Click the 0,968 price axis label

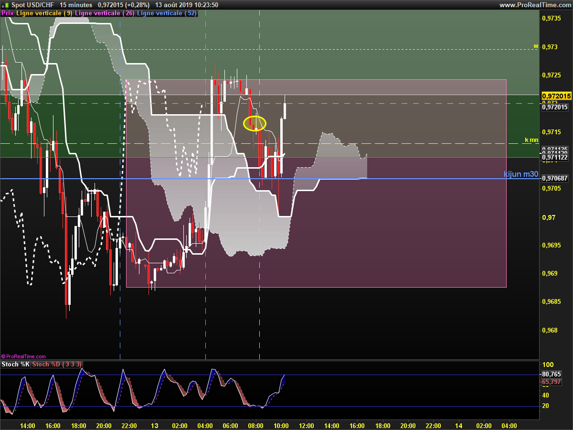click(x=550, y=331)
